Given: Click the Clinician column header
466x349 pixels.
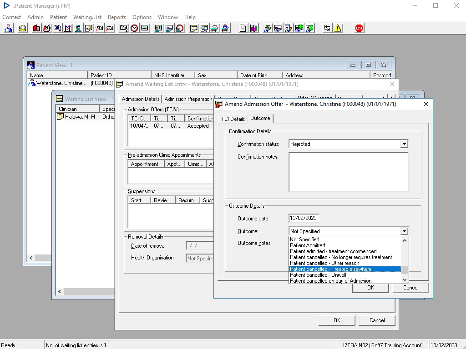Looking at the screenshot, I should [x=77, y=109].
